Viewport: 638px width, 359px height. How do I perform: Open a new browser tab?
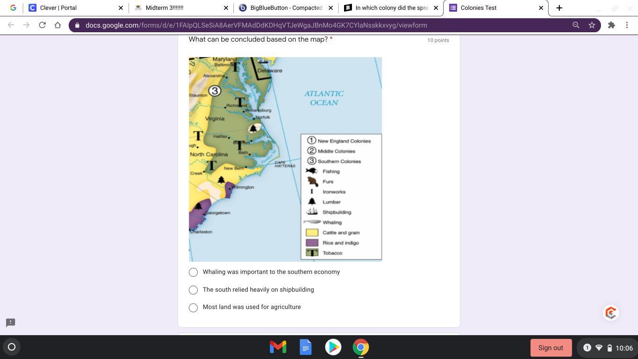(559, 8)
